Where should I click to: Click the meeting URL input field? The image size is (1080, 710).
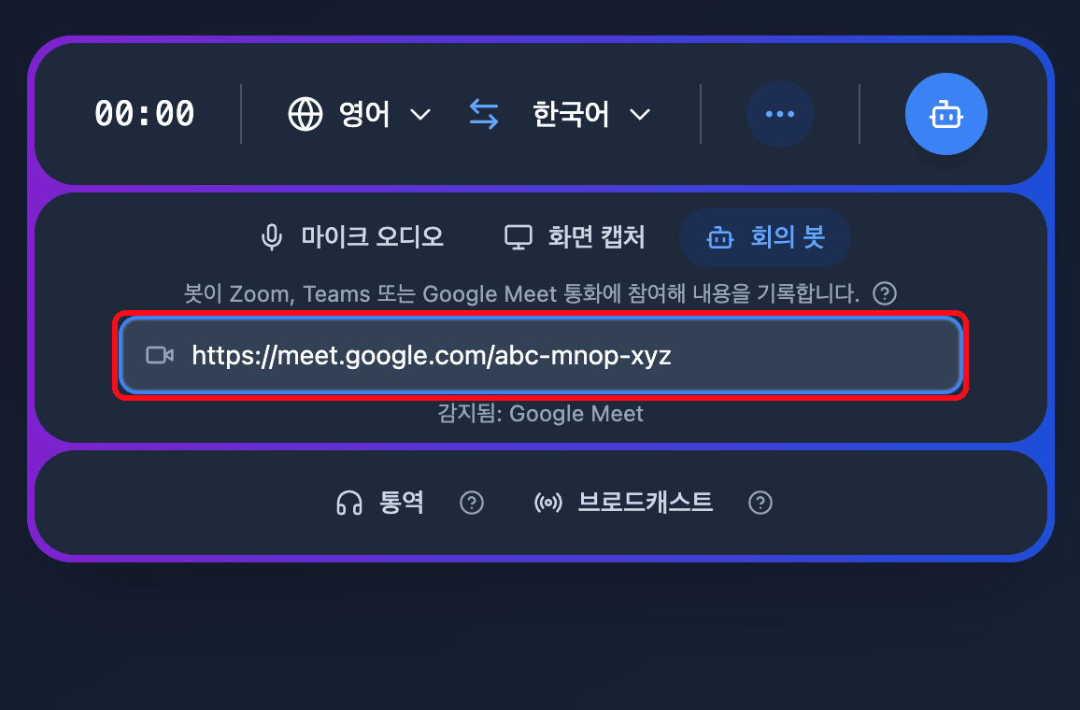[x=541, y=355]
